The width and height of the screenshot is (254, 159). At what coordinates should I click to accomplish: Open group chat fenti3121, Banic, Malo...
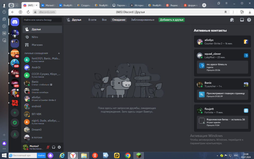point(42,60)
